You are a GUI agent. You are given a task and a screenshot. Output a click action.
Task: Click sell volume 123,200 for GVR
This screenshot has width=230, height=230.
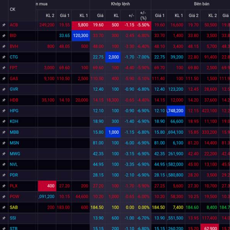tap(176, 89)
